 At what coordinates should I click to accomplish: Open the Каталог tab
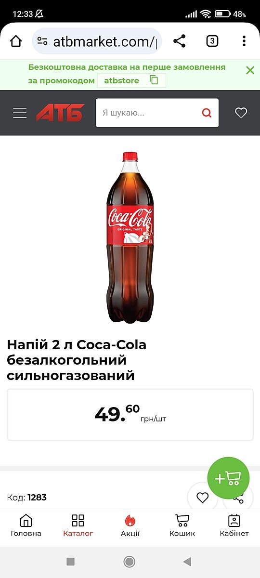78,526
